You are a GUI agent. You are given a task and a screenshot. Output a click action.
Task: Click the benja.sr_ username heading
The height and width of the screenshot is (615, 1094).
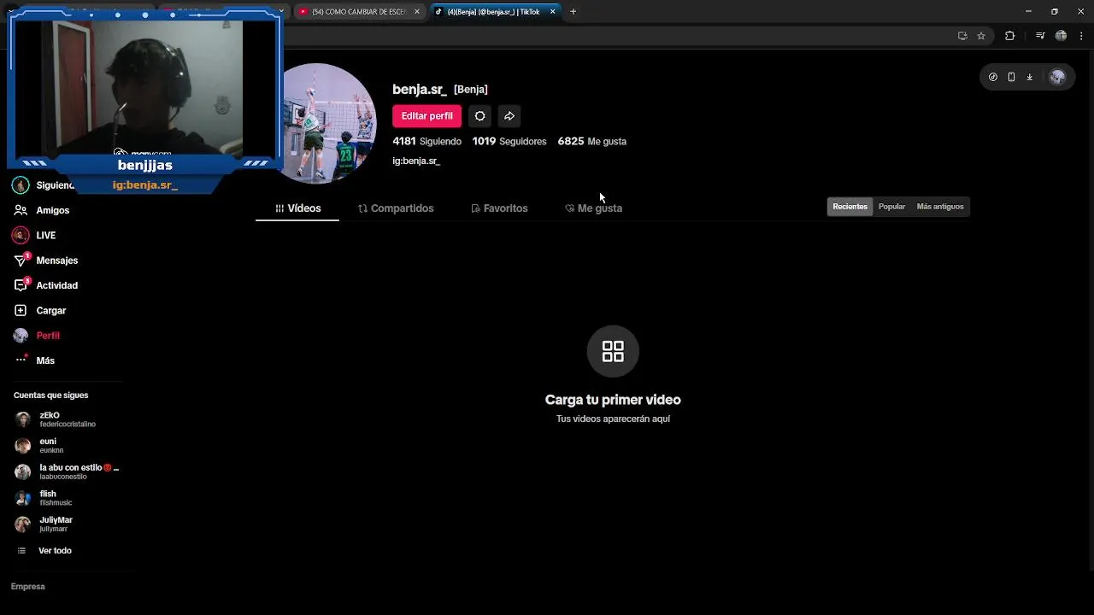click(420, 89)
